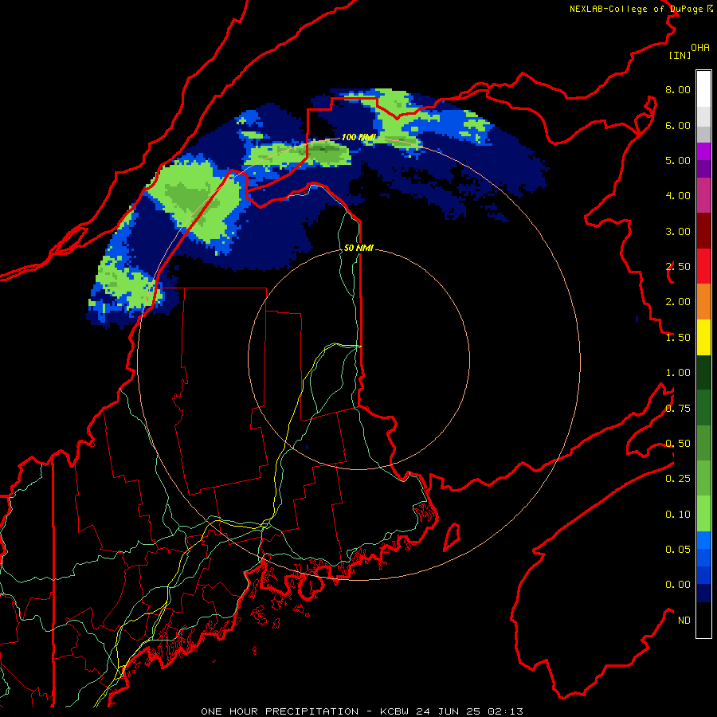This screenshot has height=717, width=717.
Task: Click the 8.00 legend value
Action: pos(678,89)
